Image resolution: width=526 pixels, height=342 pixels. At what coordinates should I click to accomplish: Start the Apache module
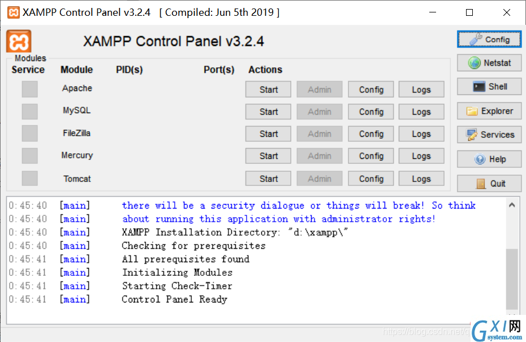[x=268, y=89]
